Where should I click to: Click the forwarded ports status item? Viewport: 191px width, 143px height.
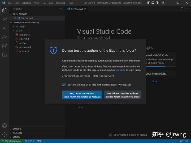click(x=40, y=141)
